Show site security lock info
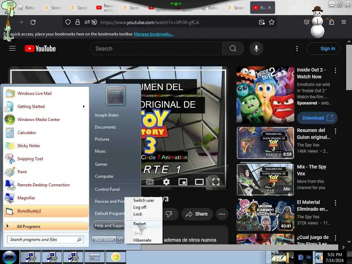This screenshot has width=352, height=264. 78,22
